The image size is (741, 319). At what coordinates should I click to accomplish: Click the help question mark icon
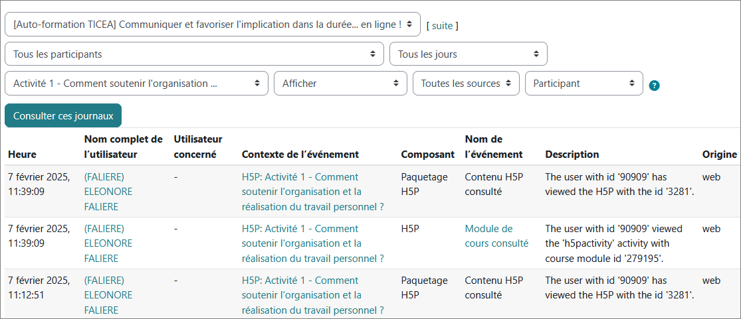tap(655, 86)
